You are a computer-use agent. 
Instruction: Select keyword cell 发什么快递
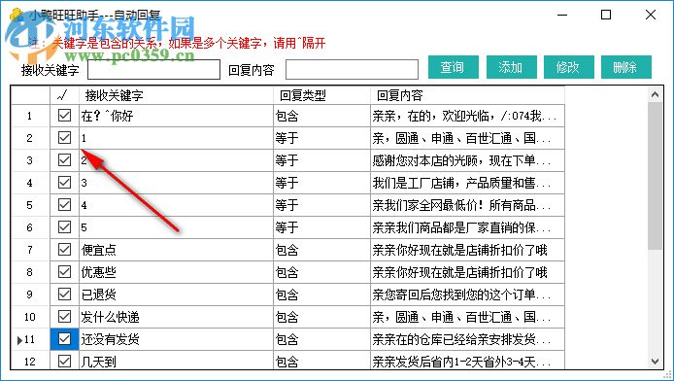coord(176,317)
